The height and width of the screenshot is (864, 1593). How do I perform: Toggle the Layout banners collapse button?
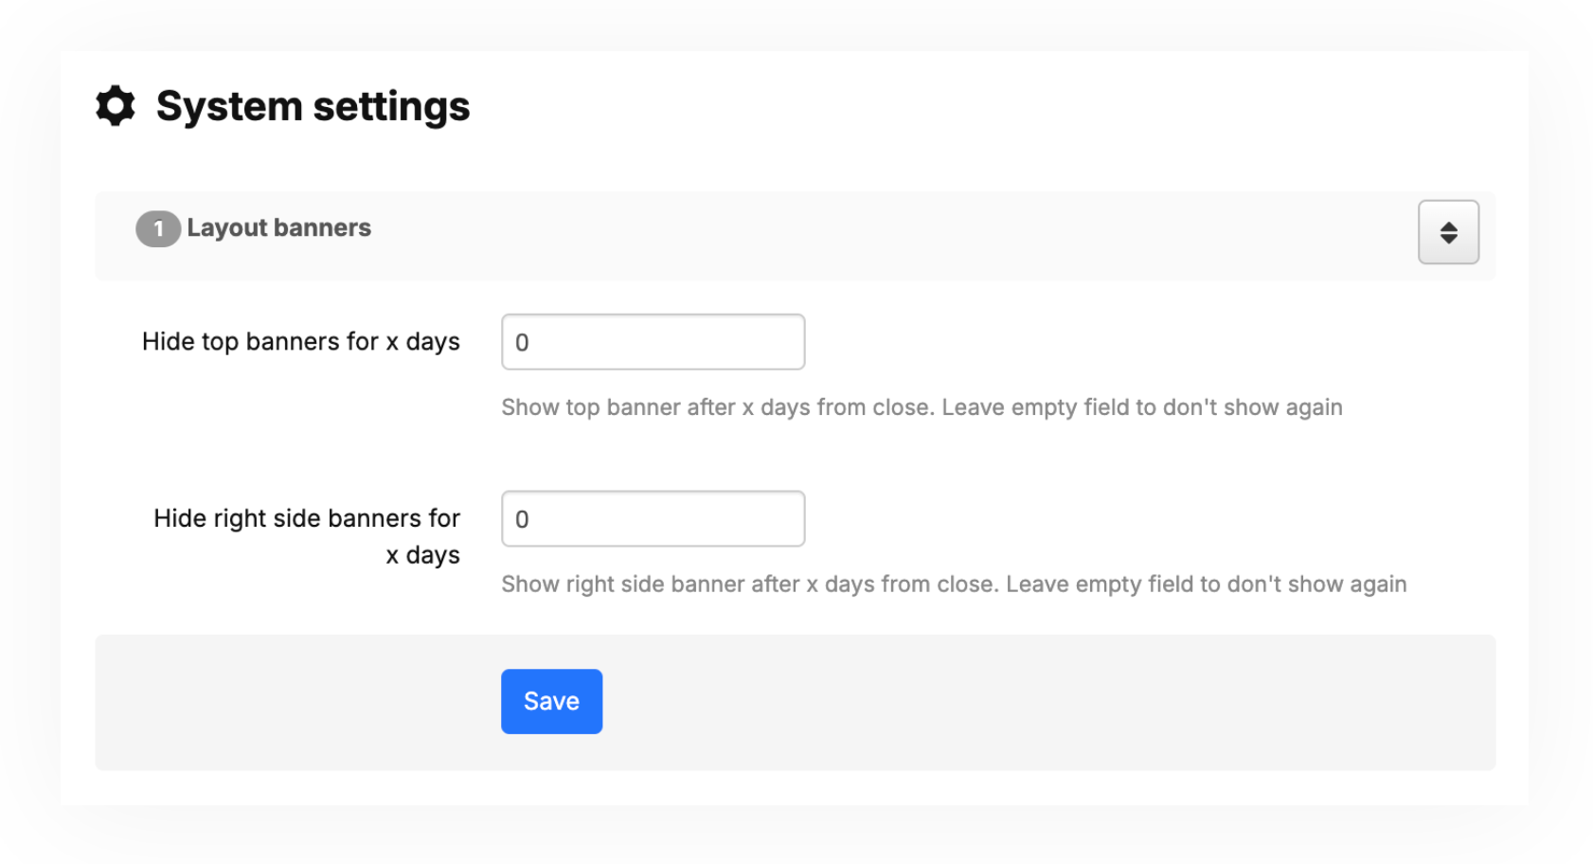1447,232
